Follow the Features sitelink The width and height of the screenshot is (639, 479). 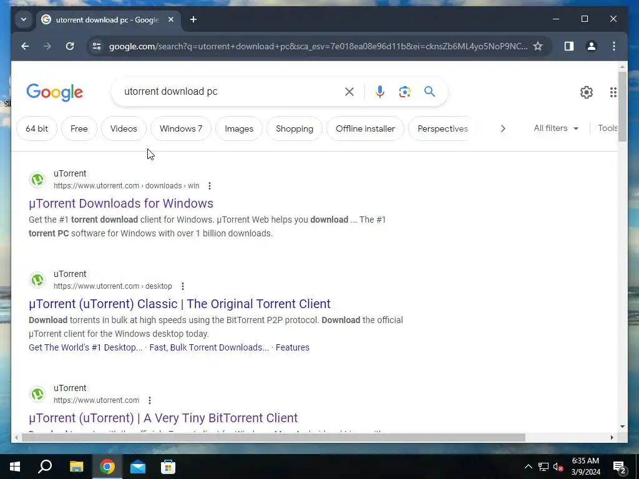point(293,347)
